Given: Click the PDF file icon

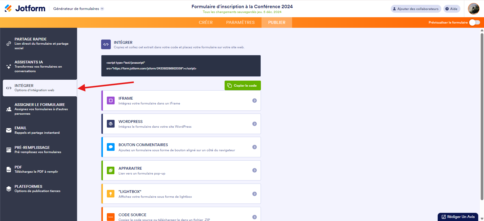Looking at the screenshot, I should coord(9,170).
